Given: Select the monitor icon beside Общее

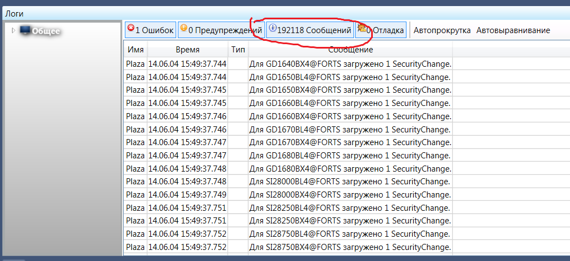Looking at the screenshot, I should pyautogui.click(x=25, y=30).
